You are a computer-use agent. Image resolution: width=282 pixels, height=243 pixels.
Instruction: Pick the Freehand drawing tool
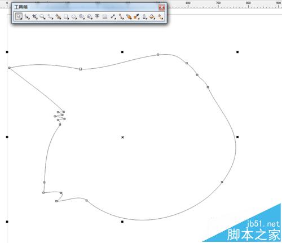click(x=50, y=17)
